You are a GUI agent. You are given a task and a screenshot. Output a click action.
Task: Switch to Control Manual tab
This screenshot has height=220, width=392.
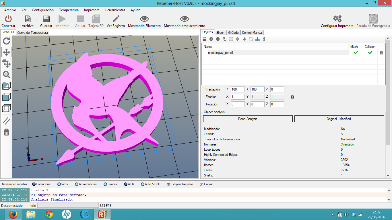(252, 33)
